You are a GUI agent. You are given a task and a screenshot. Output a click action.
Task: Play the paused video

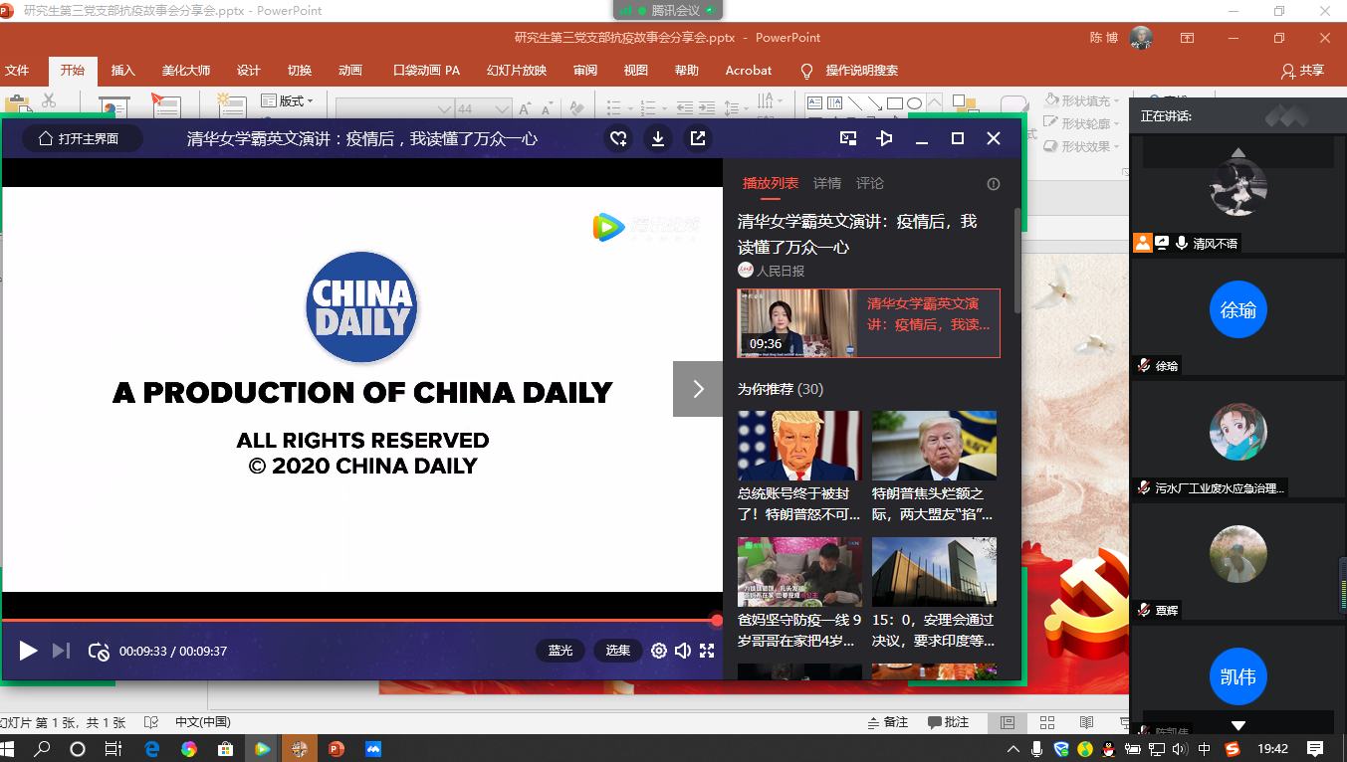[29, 651]
